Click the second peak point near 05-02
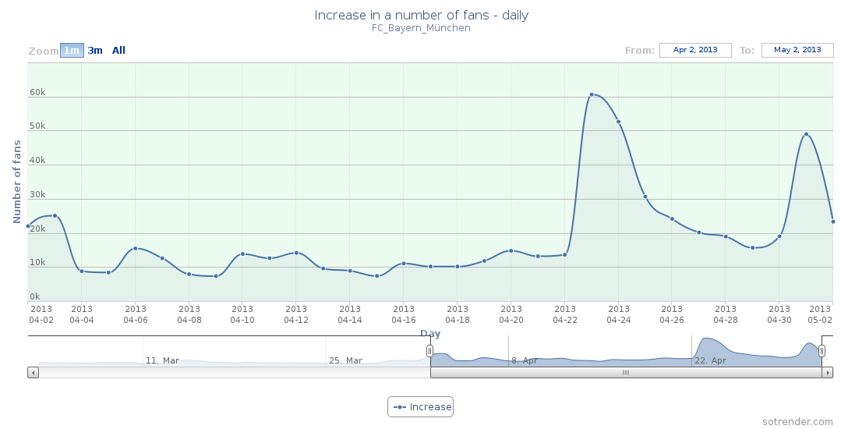This screenshot has height=429, width=841. click(806, 134)
